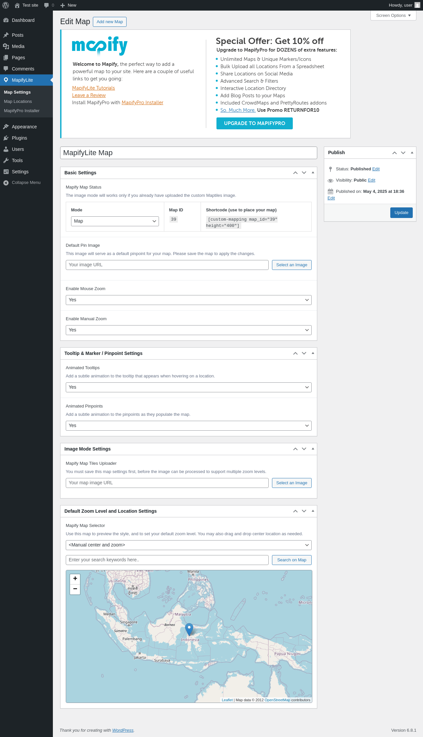
Task: Move Publish box up with arrow icon
Action: pyautogui.click(x=395, y=152)
